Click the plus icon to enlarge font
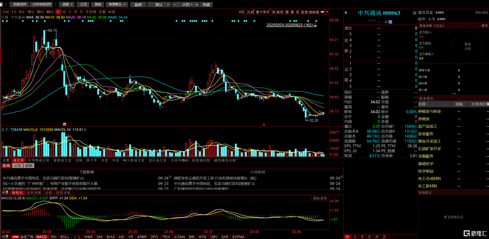 coord(197,5)
